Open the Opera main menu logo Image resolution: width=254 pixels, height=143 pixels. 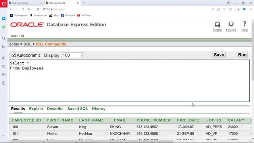4,4
